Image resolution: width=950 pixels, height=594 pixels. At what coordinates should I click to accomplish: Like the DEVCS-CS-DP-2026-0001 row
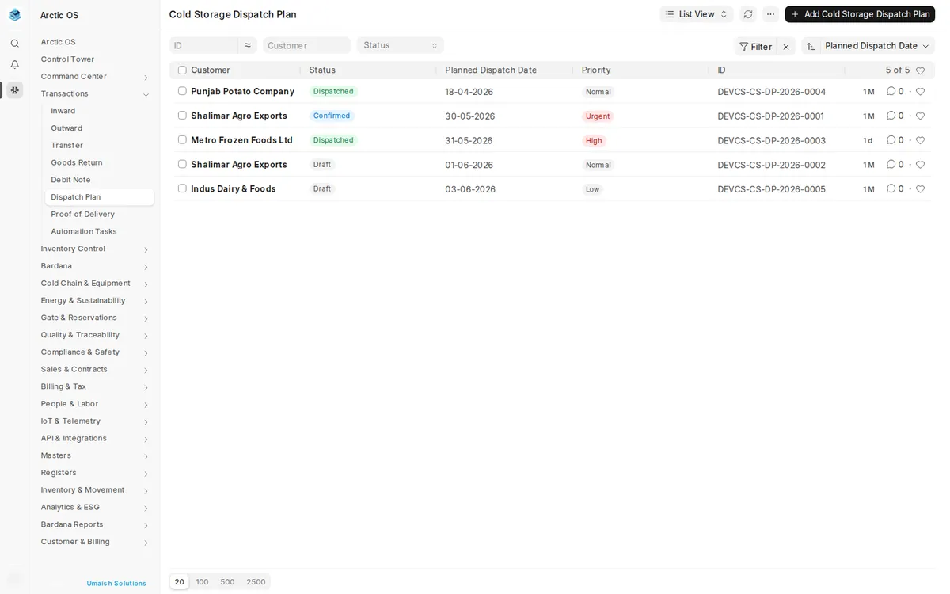920,116
